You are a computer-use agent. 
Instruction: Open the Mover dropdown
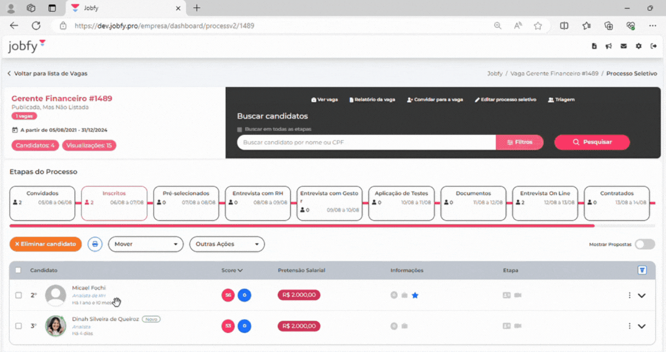click(x=145, y=244)
